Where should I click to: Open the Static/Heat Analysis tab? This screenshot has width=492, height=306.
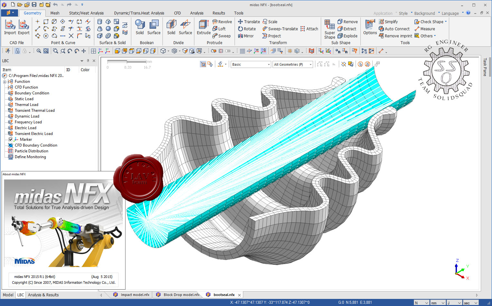click(86, 13)
